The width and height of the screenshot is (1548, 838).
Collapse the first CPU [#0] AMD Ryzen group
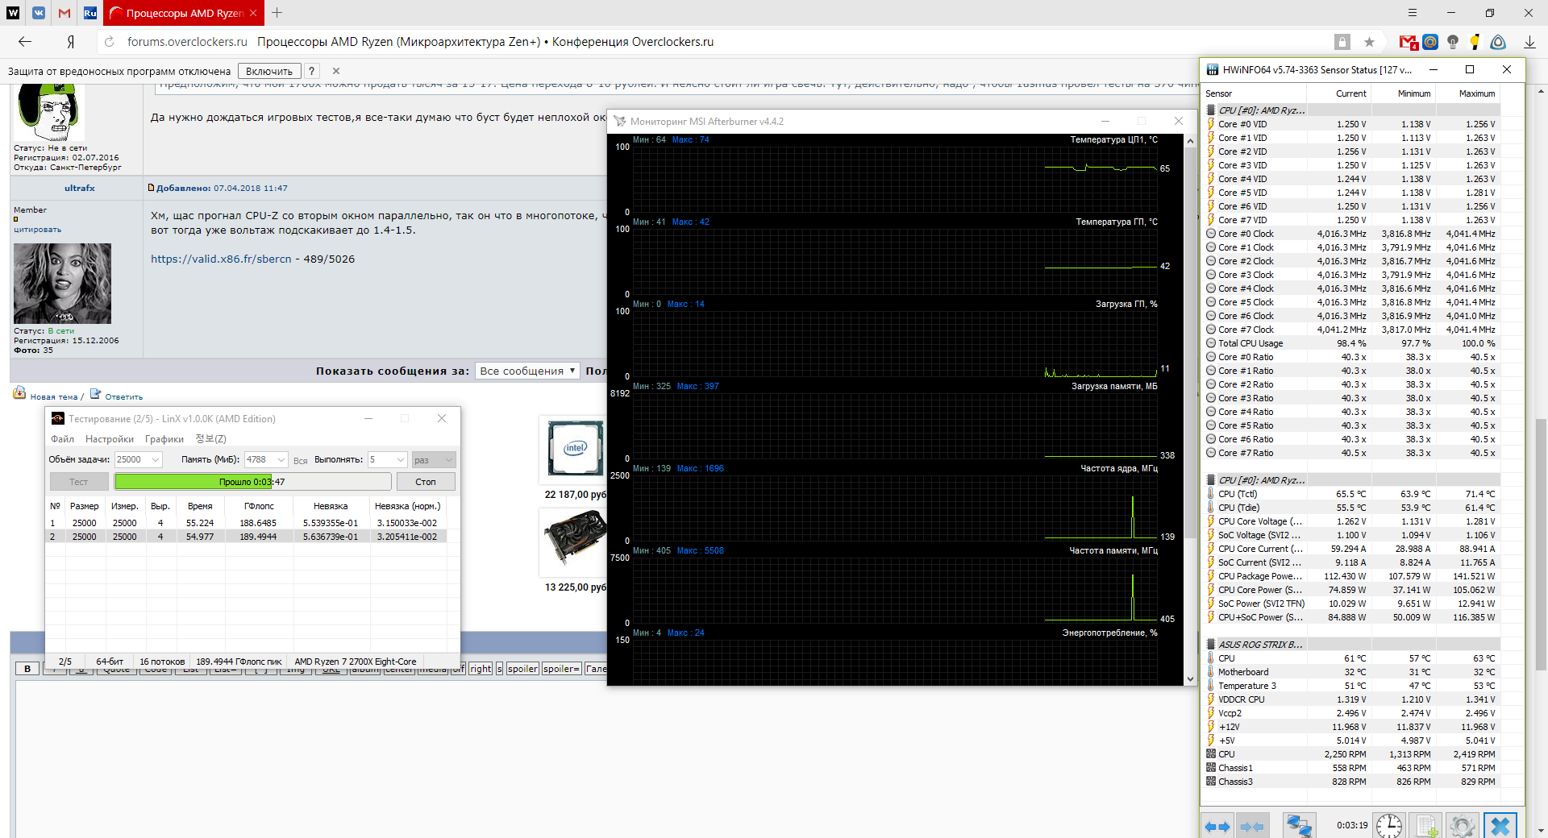tap(1211, 110)
